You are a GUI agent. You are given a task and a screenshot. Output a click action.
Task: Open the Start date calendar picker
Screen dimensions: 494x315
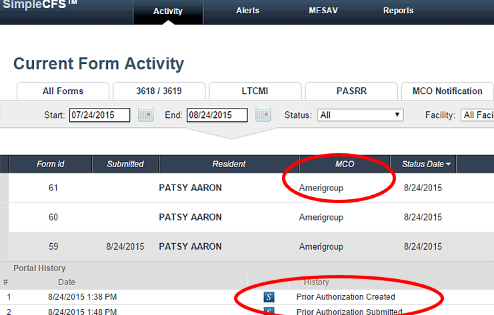(x=145, y=115)
